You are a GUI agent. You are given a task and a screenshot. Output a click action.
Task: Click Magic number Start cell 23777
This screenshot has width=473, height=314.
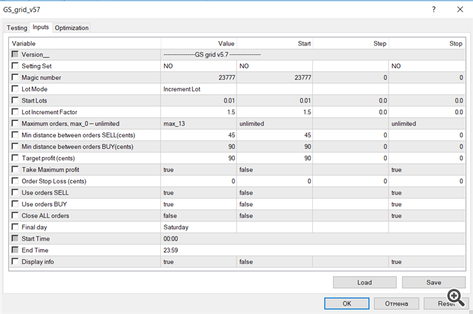[x=274, y=78]
